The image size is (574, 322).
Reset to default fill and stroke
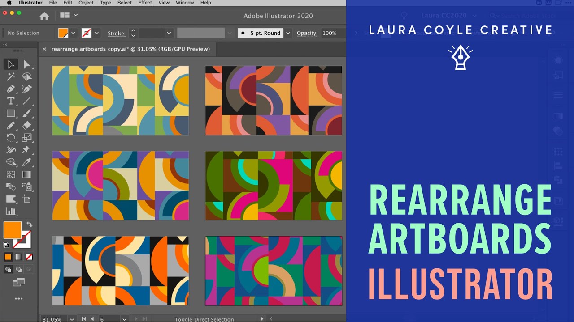[x=6, y=245]
